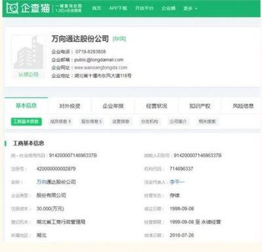The height and width of the screenshot is (252, 262).
Task: Click the green 存续 status tag
Action: pos(119,39)
